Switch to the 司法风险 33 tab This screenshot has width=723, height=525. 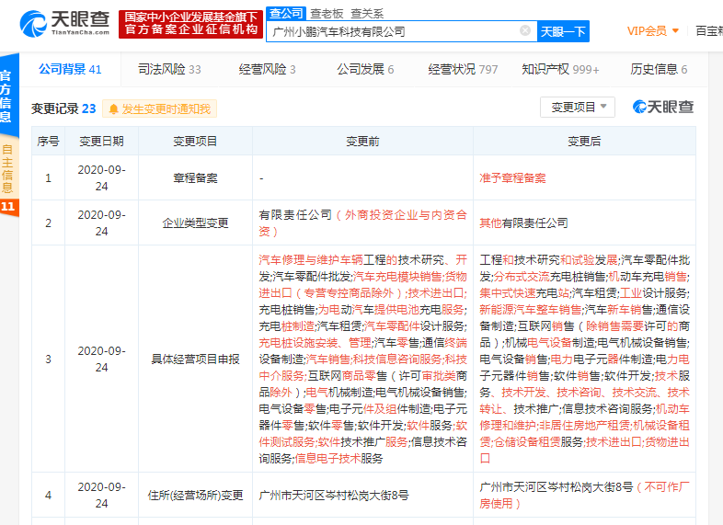(x=169, y=69)
